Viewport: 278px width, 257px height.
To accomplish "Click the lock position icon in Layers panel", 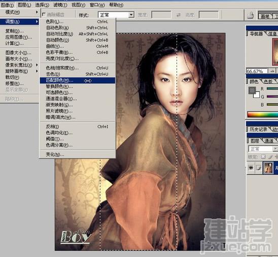I will pyautogui.click(x=276, y=156).
